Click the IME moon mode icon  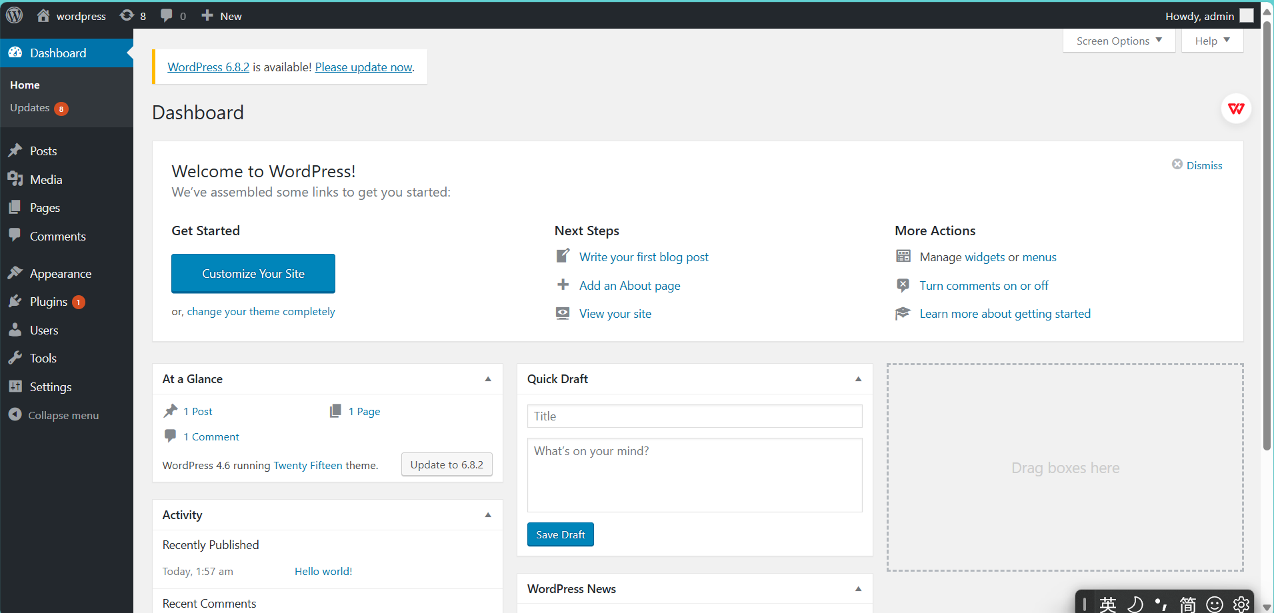[x=1135, y=604]
